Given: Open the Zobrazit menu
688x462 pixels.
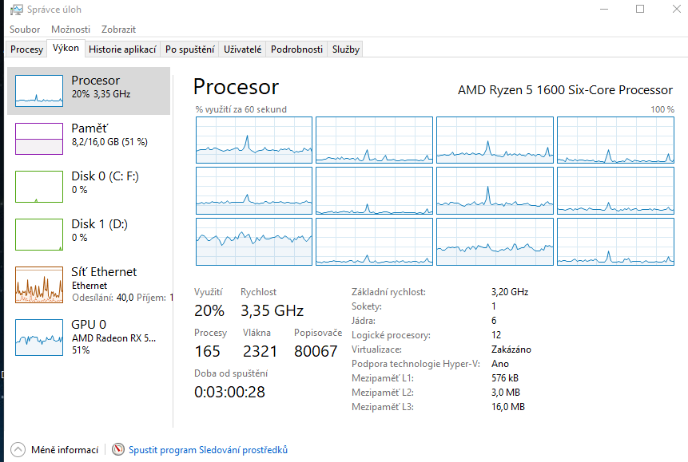Looking at the screenshot, I should [x=118, y=30].
